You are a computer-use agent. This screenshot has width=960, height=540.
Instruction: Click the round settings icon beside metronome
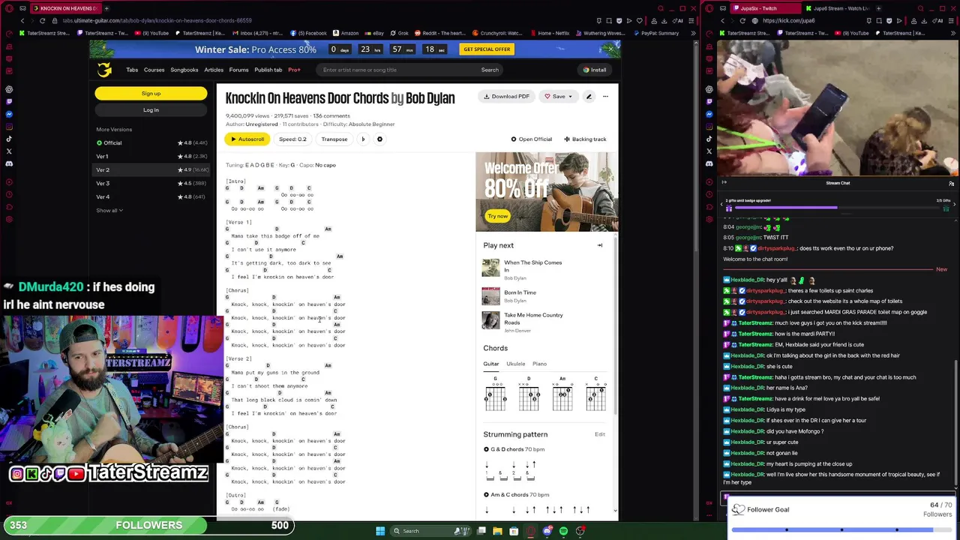click(x=379, y=139)
